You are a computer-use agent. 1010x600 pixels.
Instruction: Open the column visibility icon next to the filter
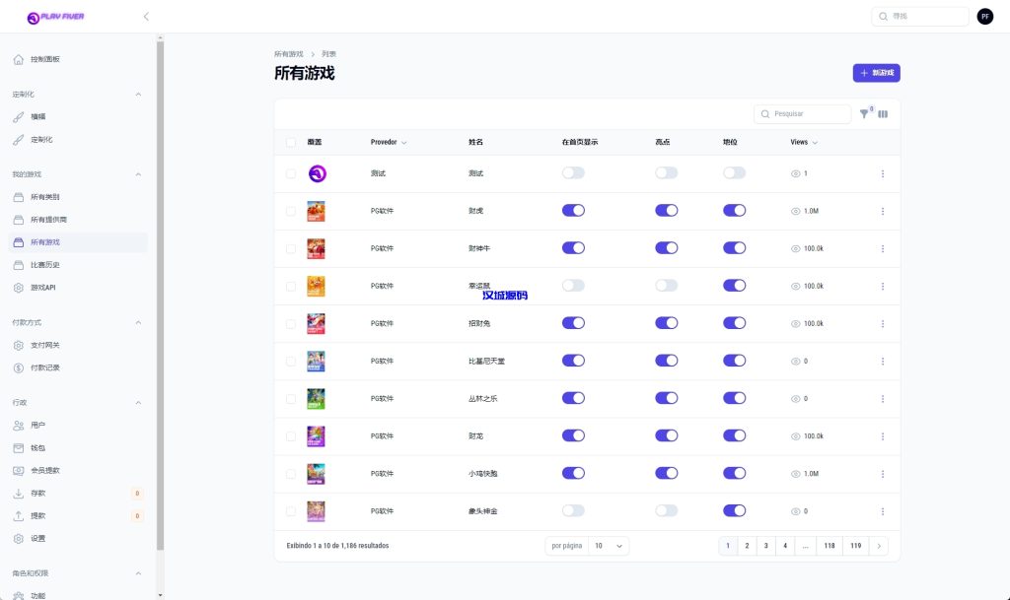[x=883, y=114]
